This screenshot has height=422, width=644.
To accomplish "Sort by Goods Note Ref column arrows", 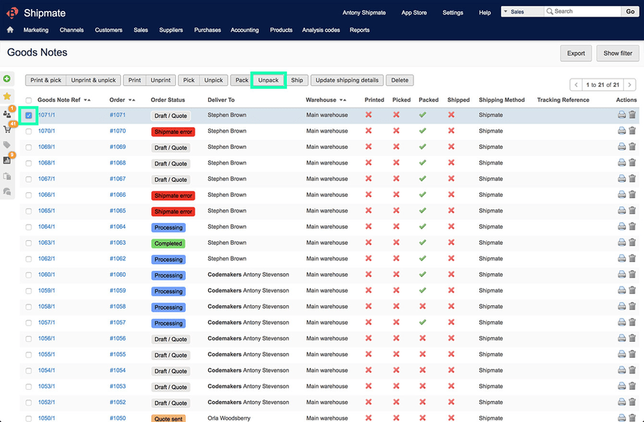I will click(87, 100).
